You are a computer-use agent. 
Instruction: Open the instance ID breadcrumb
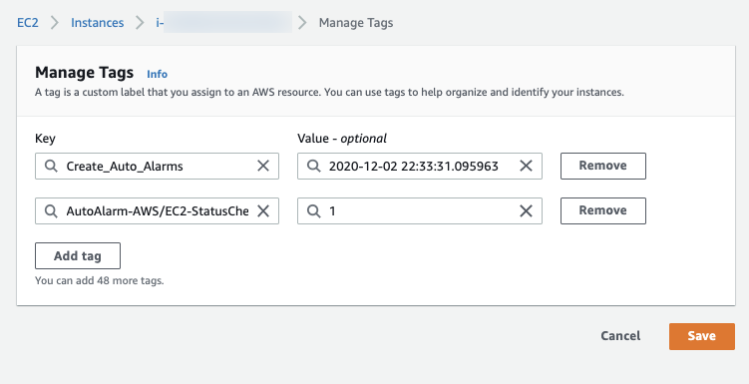[x=223, y=23]
